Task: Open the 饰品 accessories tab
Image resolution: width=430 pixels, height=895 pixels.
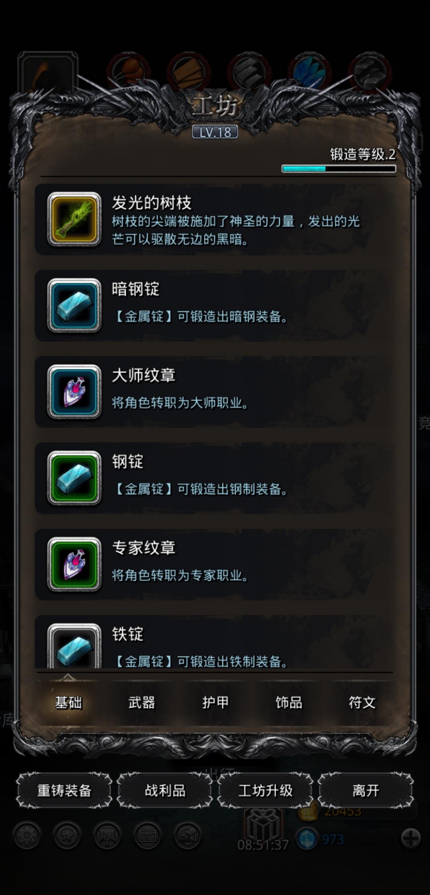Action: coord(289,702)
